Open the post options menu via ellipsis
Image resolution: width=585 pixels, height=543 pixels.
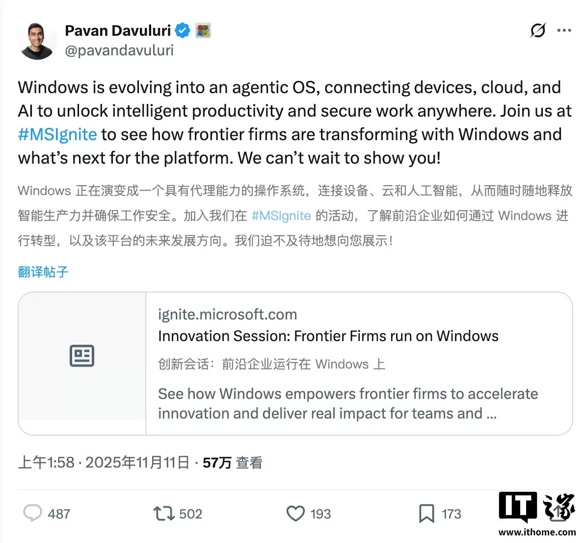563,30
